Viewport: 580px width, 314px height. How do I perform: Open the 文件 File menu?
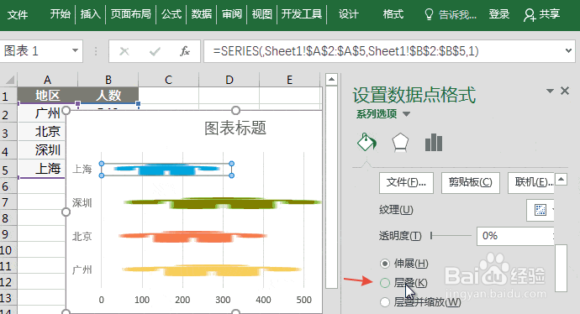point(18,14)
